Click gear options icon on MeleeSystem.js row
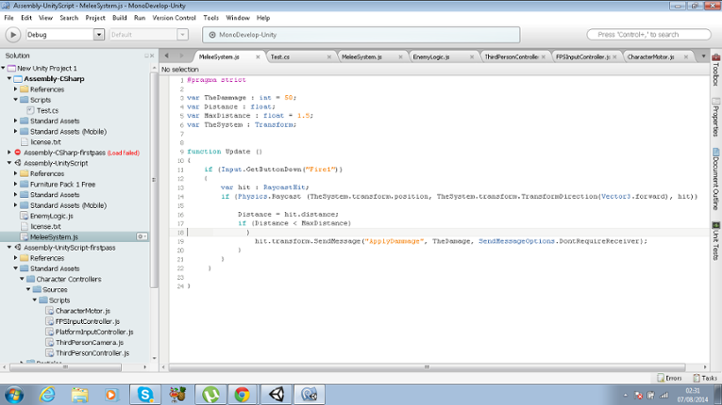The image size is (722, 405). (x=142, y=237)
